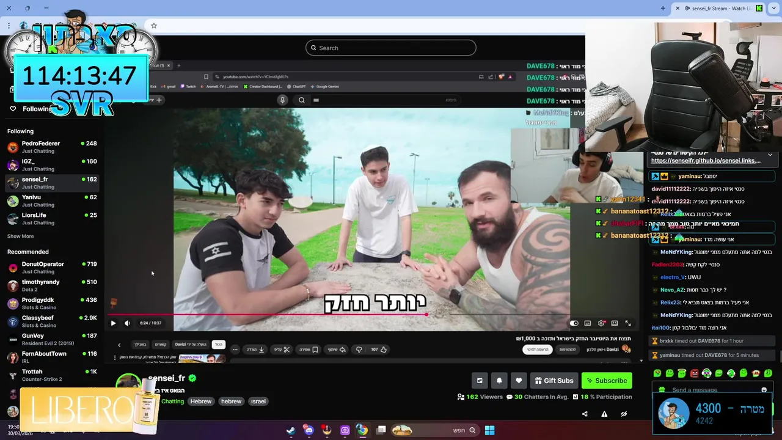The height and width of the screenshot is (440, 782).
Task: Open Steam from the Windows taskbar
Action: click(x=291, y=430)
